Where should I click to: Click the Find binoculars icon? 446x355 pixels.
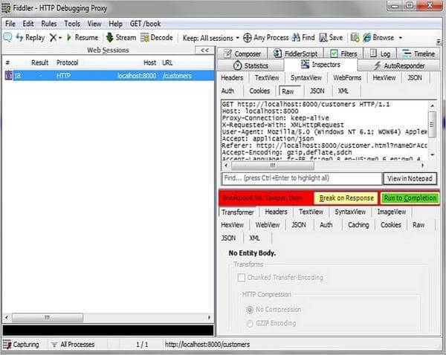tap(295, 37)
